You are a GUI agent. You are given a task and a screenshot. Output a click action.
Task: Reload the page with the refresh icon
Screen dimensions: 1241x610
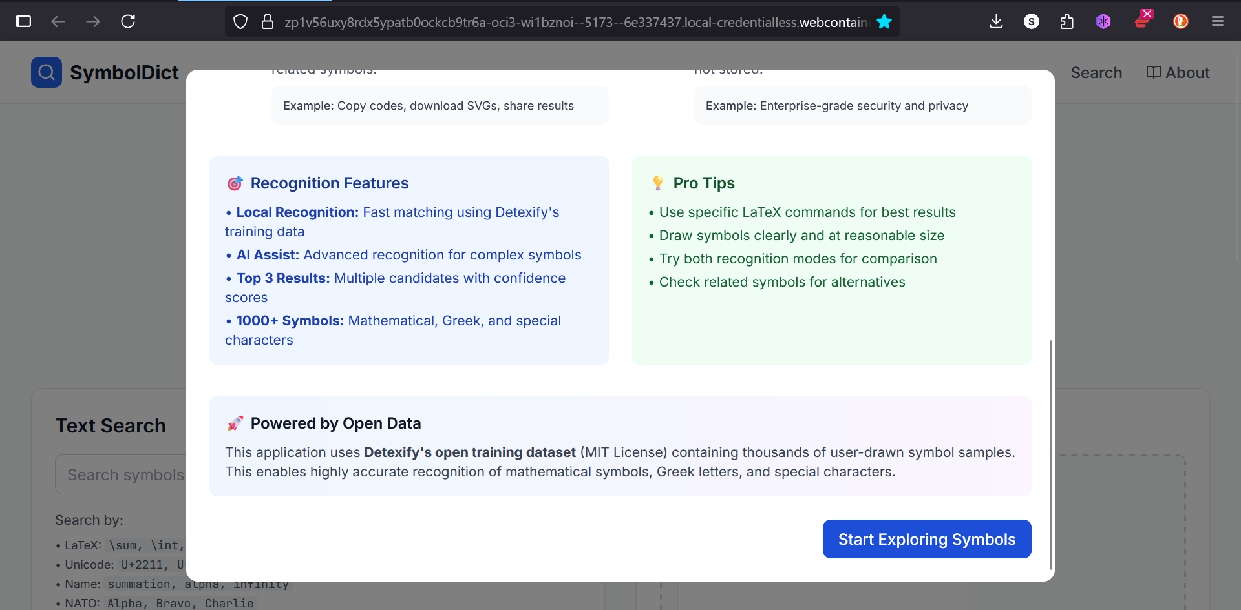[x=128, y=21]
